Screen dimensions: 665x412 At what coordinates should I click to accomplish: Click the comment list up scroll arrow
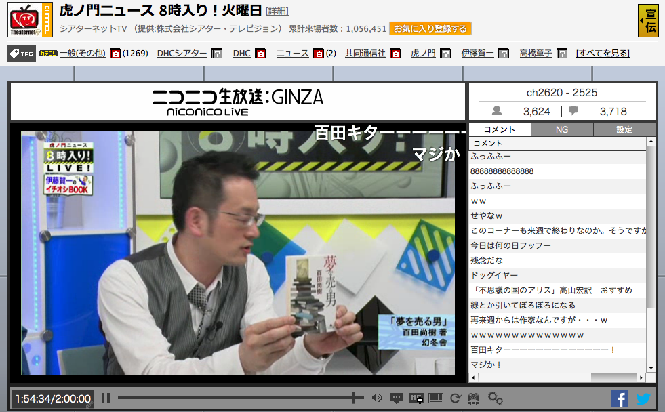[651, 141]
